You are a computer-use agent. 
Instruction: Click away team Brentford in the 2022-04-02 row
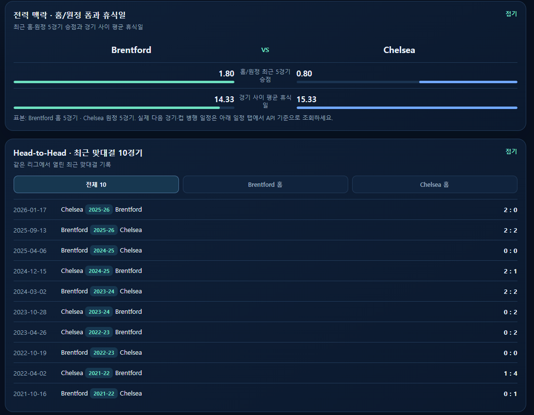pyautogui.click(x=128, y=373)
